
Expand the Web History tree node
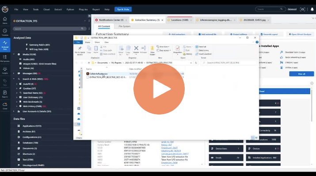[17, 106]
